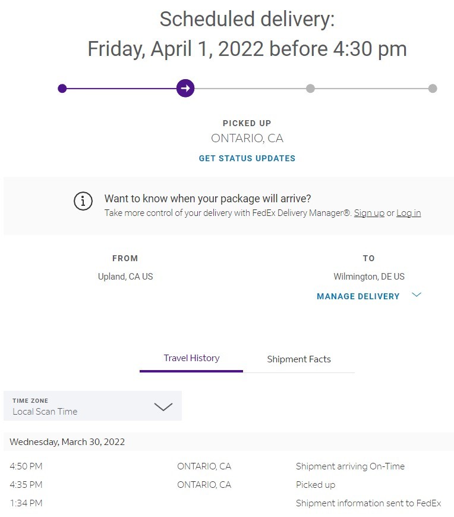
Task: Click the final gray delivery progress dot
Action: pos(433,89)
